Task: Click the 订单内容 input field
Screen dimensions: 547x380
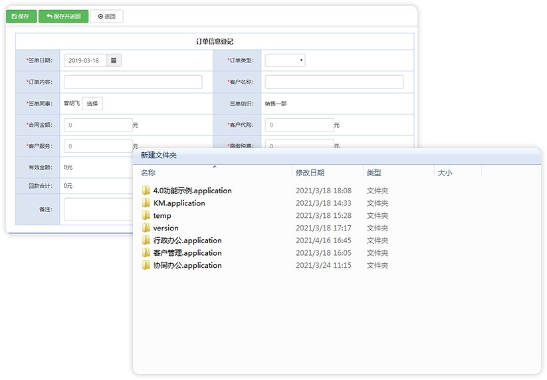Action: [x=133, y=82]
